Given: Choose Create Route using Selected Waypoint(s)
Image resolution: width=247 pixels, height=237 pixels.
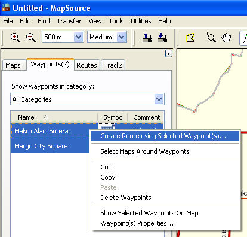Looking at the screenshot, I should 165,136.
